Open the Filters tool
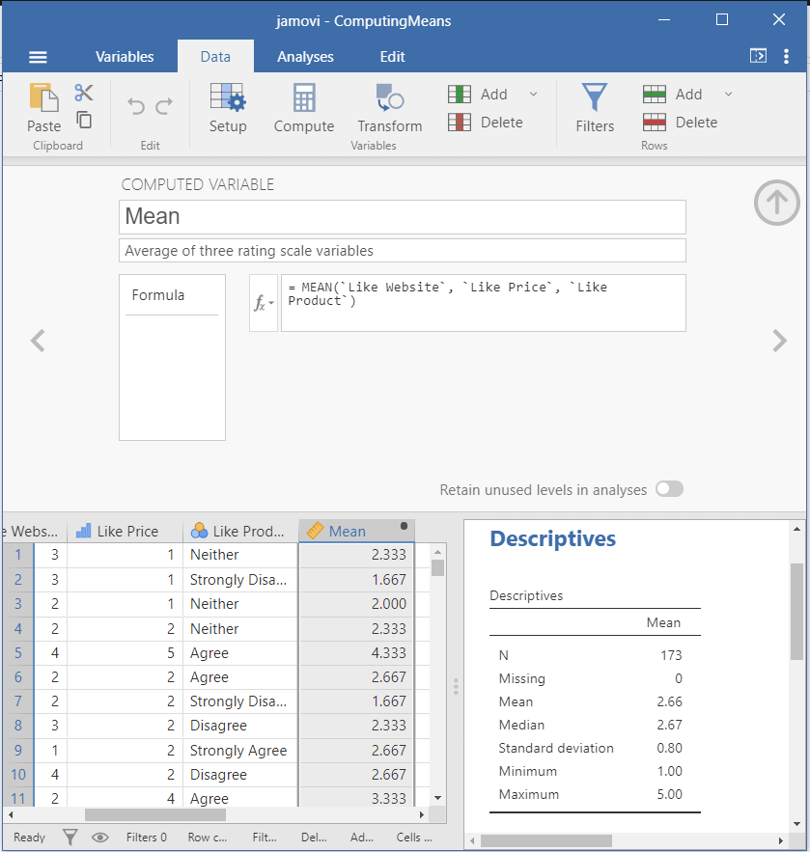Viewport: 810px width, 852px height. click(x=595, y=109)
